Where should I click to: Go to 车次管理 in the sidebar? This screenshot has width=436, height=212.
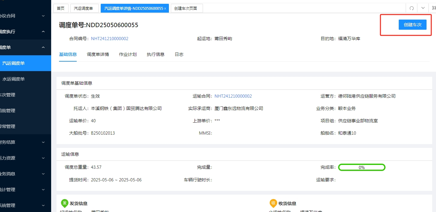26,95
